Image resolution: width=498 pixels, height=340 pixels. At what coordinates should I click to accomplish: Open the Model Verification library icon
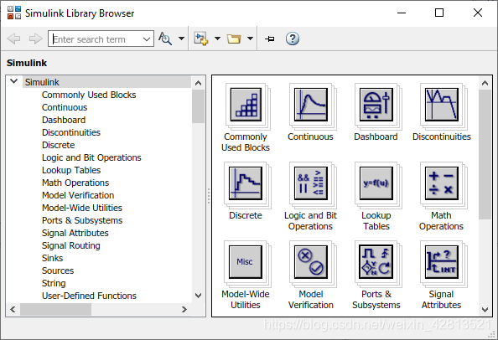[x=311, y=262]
